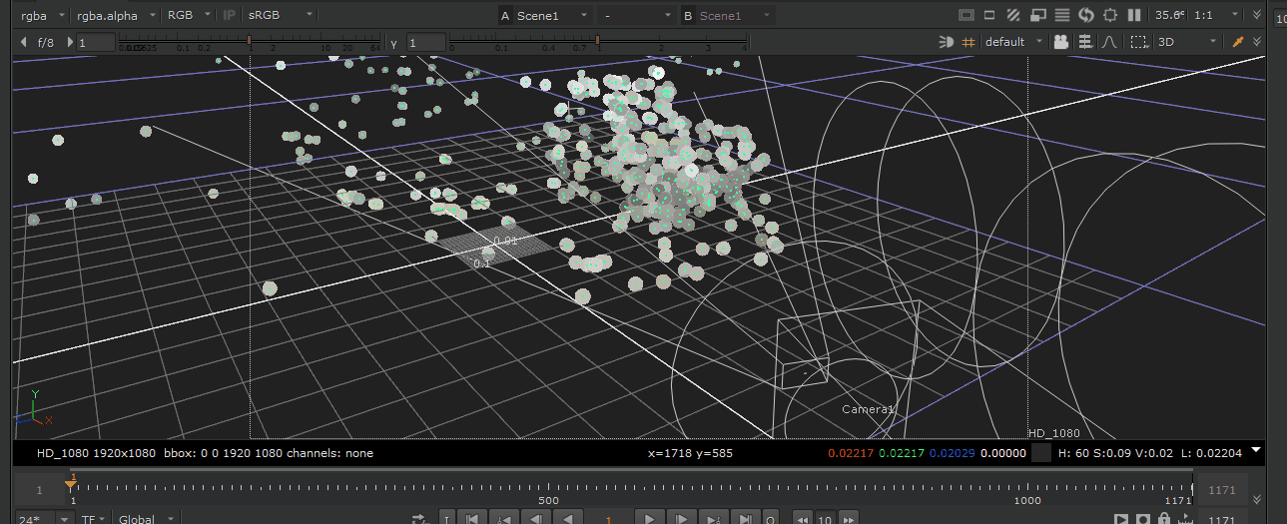1287x524 pixels.
Task: Toggle the pixel analyzer target icon
Action: coord(1109,15)
